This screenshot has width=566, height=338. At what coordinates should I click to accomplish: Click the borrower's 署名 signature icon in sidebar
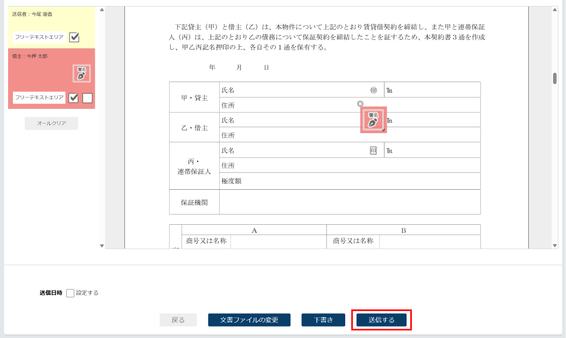click(x=81, y=73)
